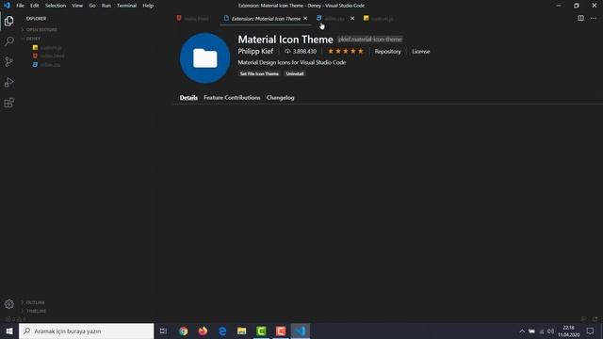Open the Edit menu

pos(35,6)
